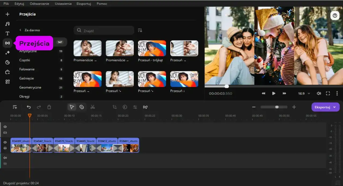This screenshot has height=186, width=343.
Task: Click the add track icon in timeline toolbar
Action: (x=15, y=107)
